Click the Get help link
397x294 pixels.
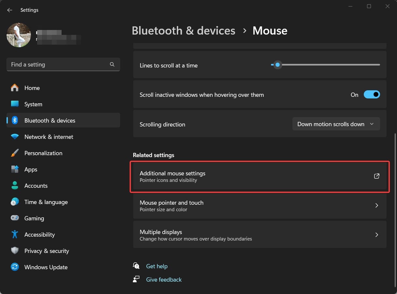pos(157,266)
